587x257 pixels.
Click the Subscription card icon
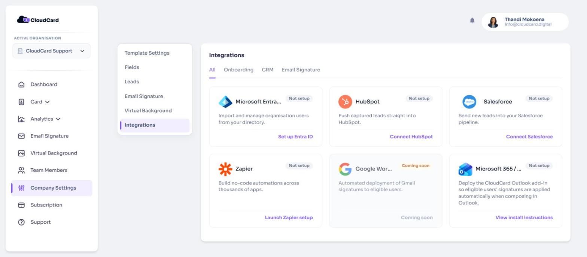[21, 205]
